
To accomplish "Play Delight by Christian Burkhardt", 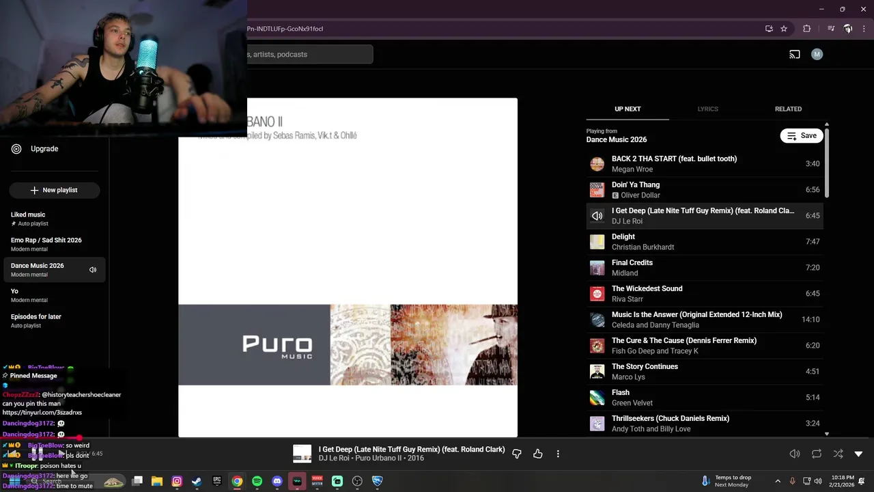I will 705,242.
